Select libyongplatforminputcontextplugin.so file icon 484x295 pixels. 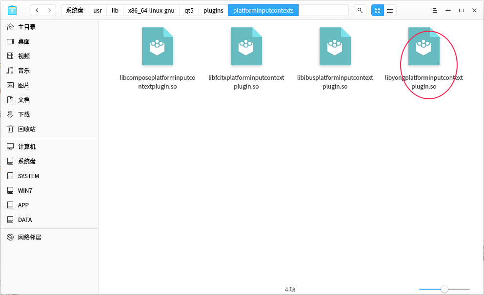click(x=424, y=46)
